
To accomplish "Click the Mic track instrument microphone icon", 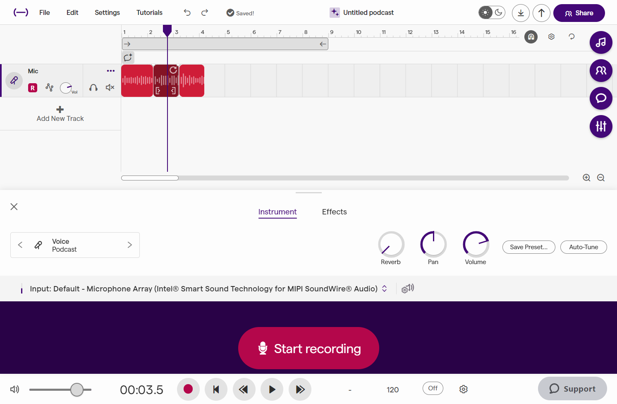I will (x=14, y=80).
